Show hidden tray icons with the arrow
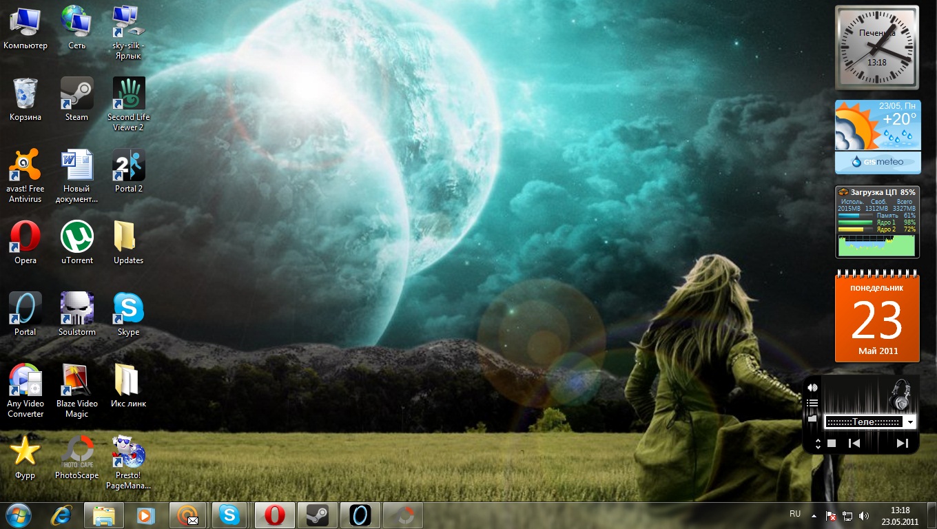 click(x=814, y=516)
